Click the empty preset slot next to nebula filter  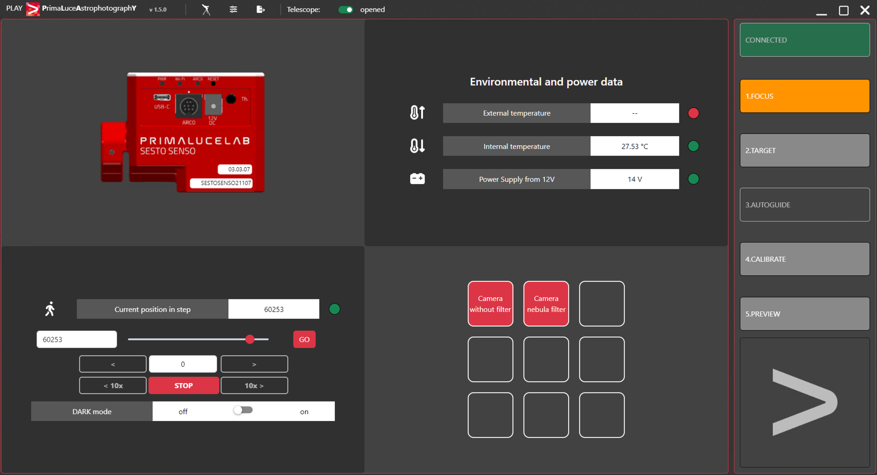point(602,304)
